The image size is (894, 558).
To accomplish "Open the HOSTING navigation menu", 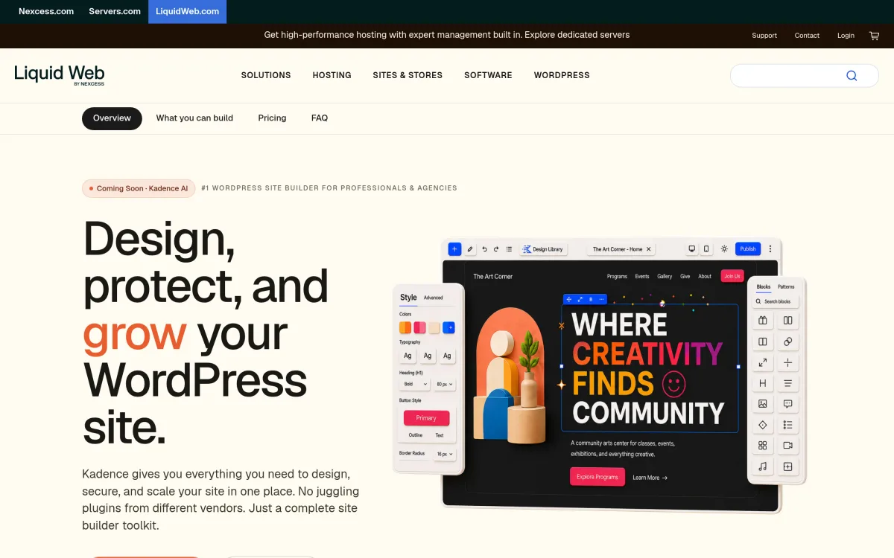I will click(x=332, y=75).
